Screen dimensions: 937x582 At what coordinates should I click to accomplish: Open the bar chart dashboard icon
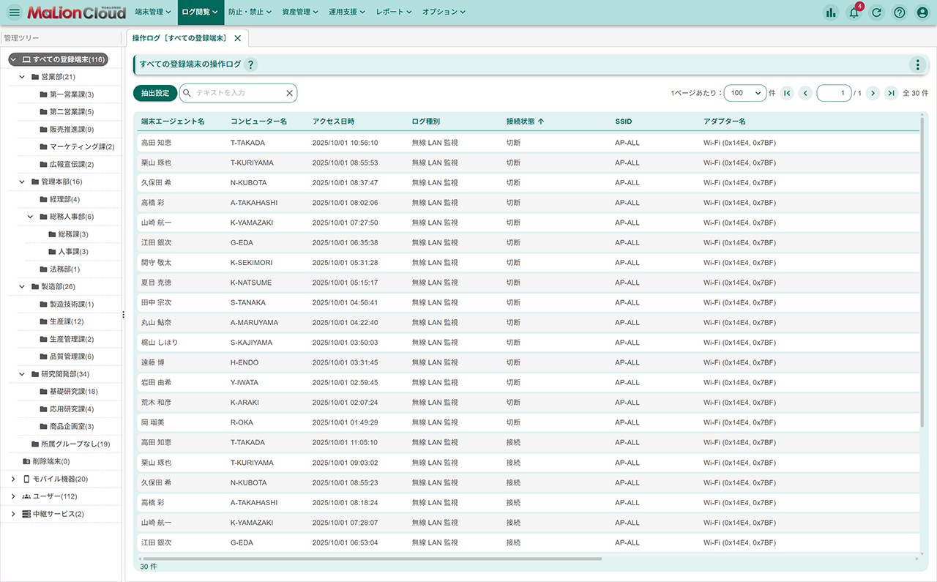(830, 12)
